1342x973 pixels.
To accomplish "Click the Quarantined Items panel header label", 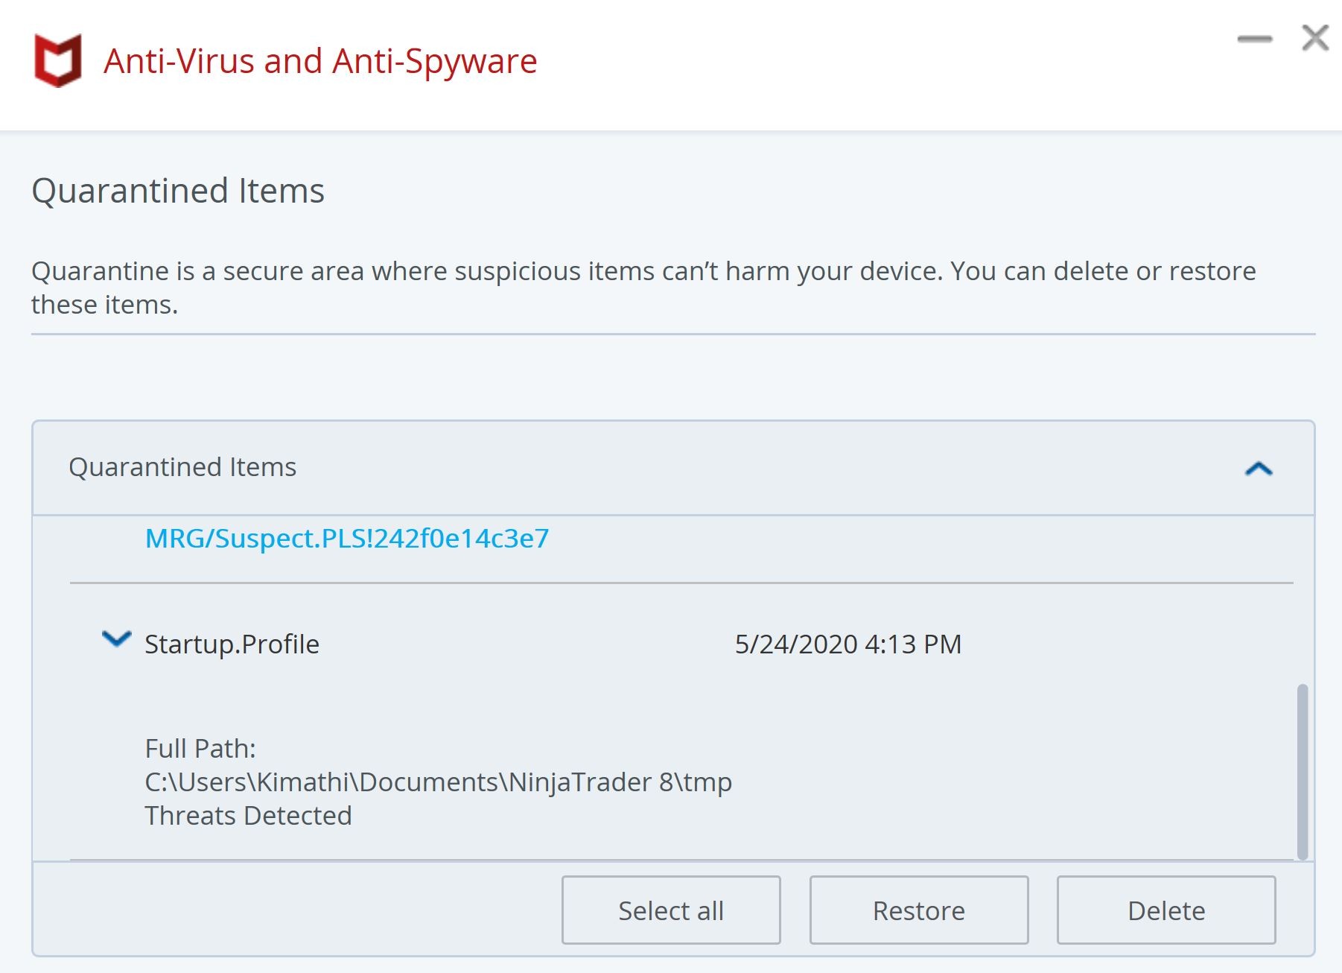I will 182,467.
